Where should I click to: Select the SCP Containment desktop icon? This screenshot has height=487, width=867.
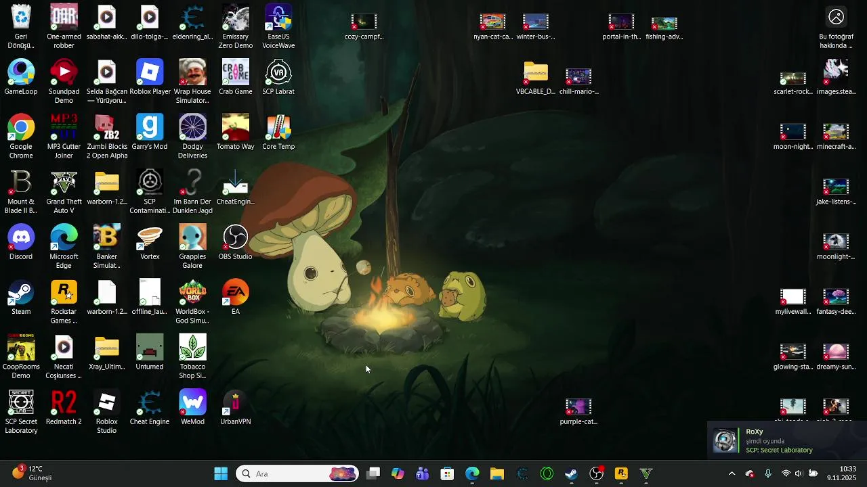tap(150, 191)
